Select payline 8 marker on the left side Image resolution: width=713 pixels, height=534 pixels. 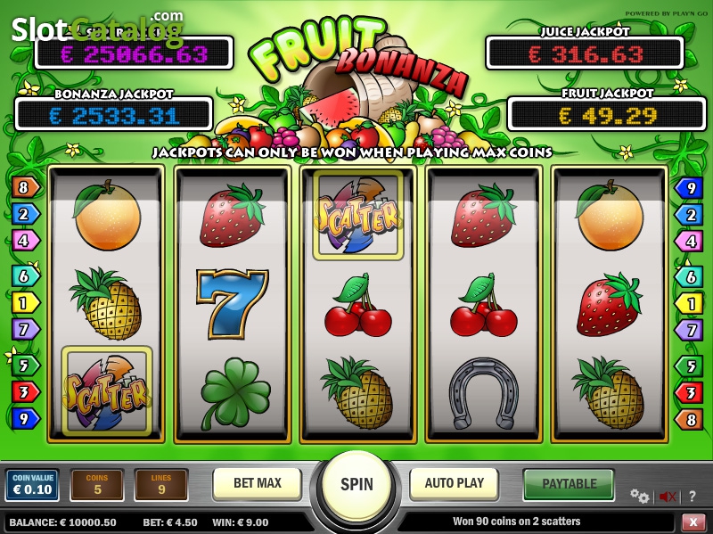coord(25,187)
